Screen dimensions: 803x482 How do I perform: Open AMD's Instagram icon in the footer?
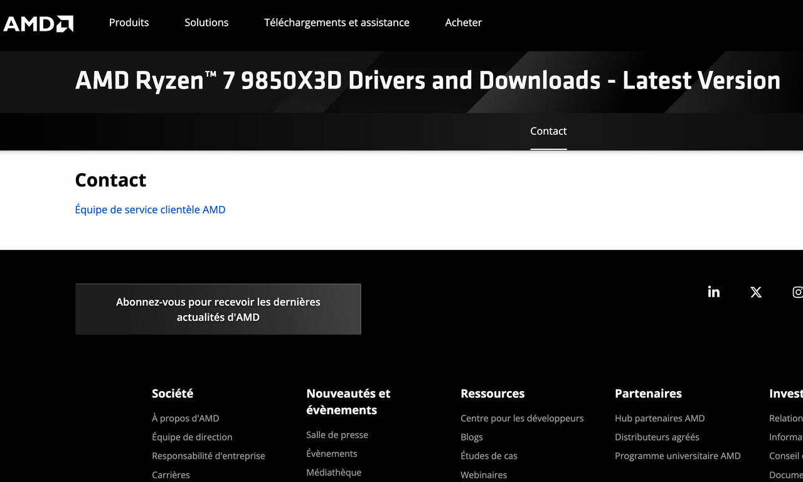tap(797, 292)
